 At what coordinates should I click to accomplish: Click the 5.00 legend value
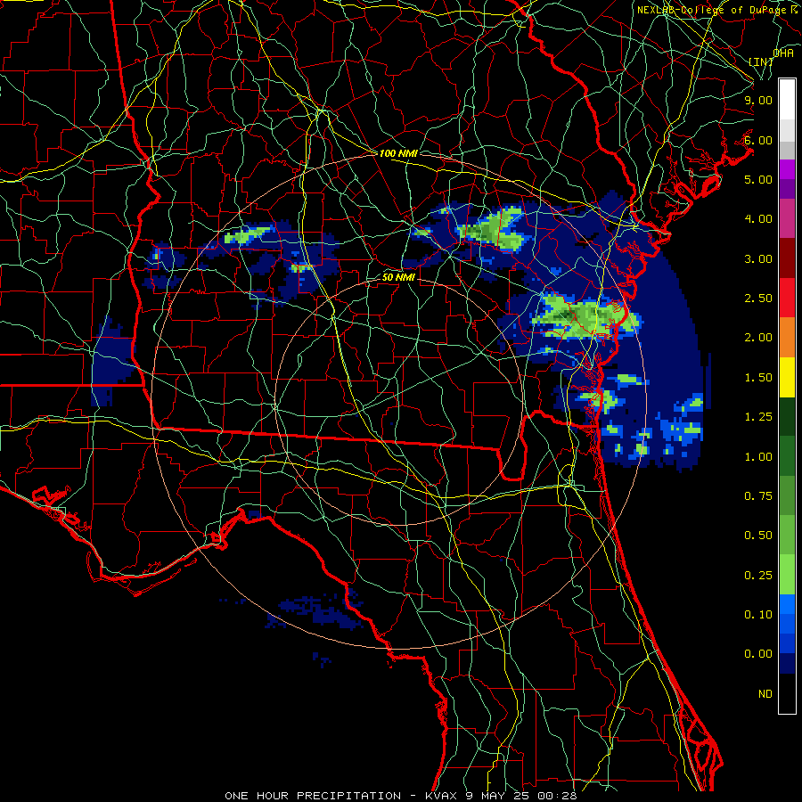[758, 179]
